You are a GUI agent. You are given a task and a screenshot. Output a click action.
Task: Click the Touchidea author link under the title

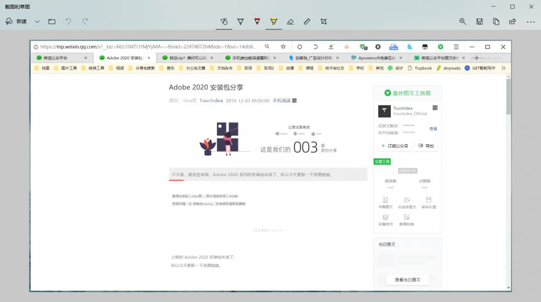[211, 101]
